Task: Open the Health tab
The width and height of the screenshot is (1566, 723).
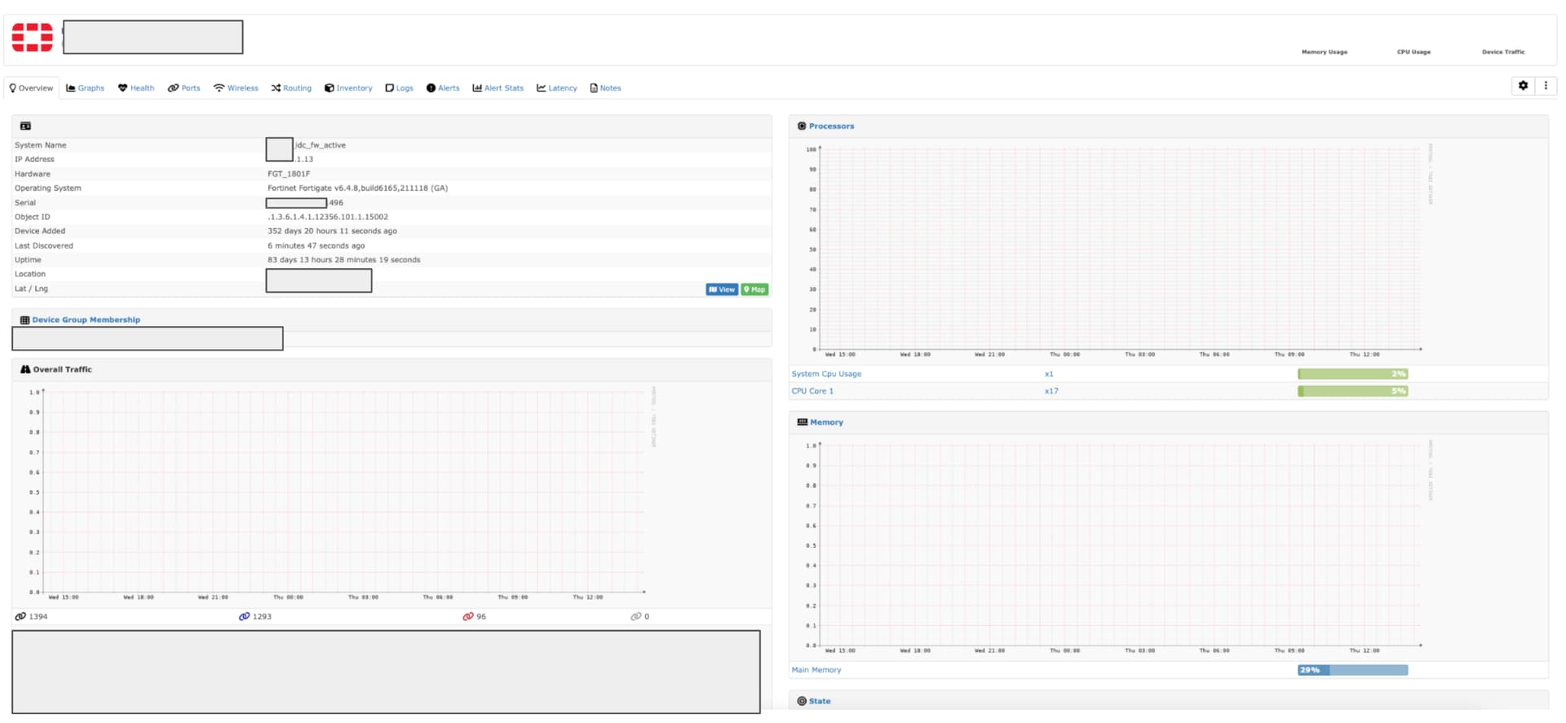Action: click(136, 88)
